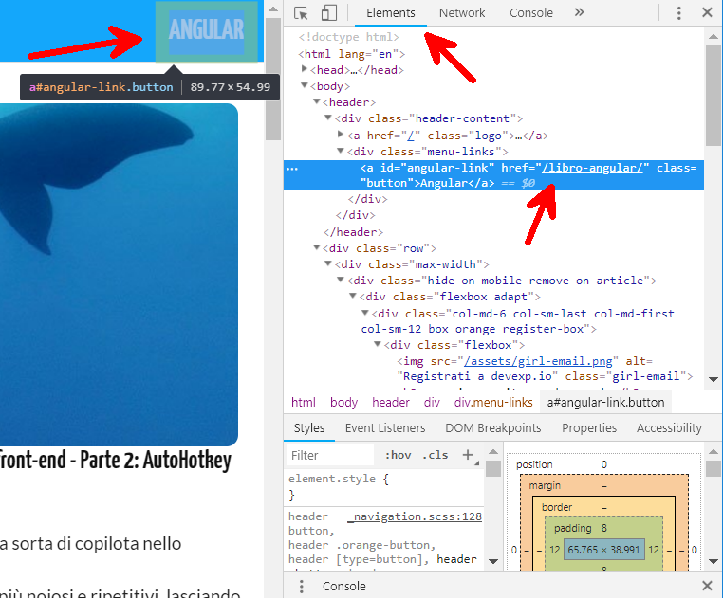Viewport: 723px width, 598px height.
Task: Click the border label in box model
Action: (x=557, y=507)
